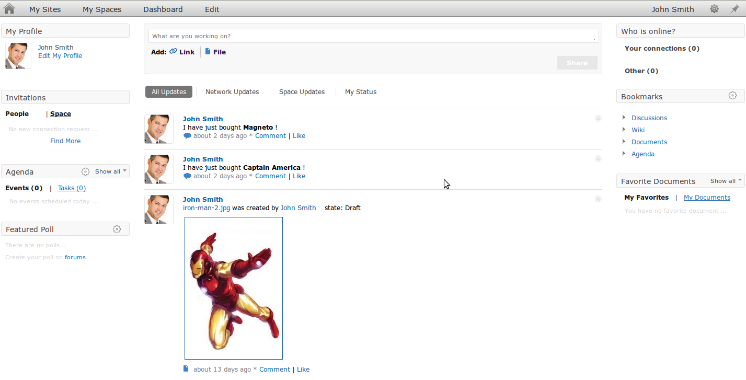The height and width of the screenshot is (380, 746).
Task: Switch to My Documents in Favorite Documents
Action: 707,197
